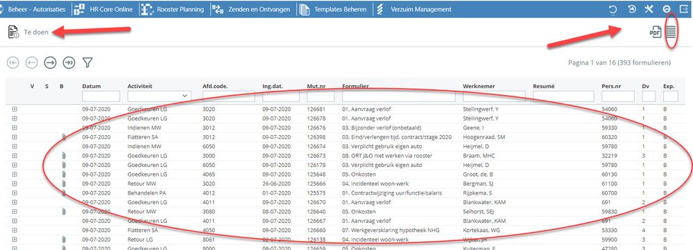Open the HR Core Online module icon

pyautogui.click(x=80, y=9)
